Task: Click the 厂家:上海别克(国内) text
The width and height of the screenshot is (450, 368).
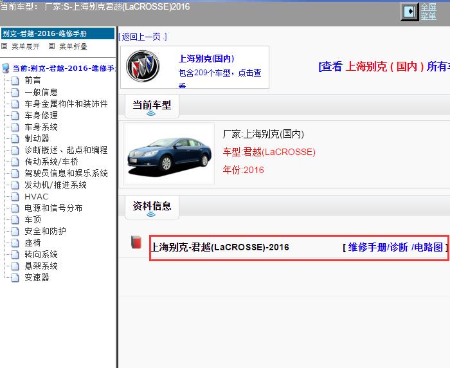Action: click(x=263, y=134)
